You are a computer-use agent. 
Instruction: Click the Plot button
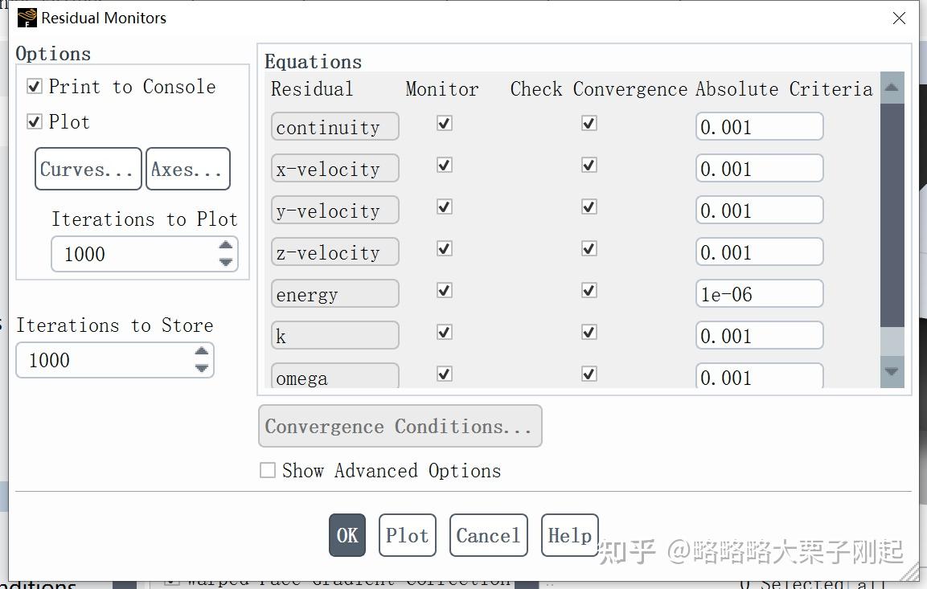click(x=407, y=534)
